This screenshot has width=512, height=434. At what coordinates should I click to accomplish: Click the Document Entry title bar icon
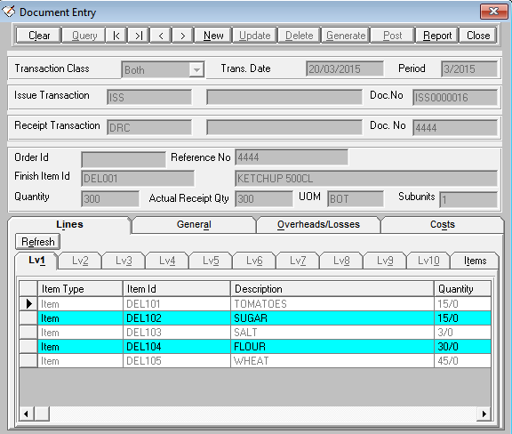(9, 12)
